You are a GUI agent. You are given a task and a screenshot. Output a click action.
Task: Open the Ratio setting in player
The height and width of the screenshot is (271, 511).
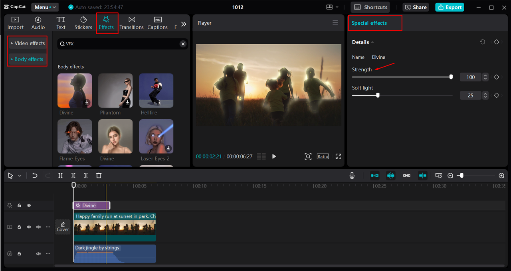point(323,156)
